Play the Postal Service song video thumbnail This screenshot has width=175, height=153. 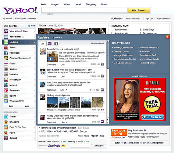tap(52, 57)
